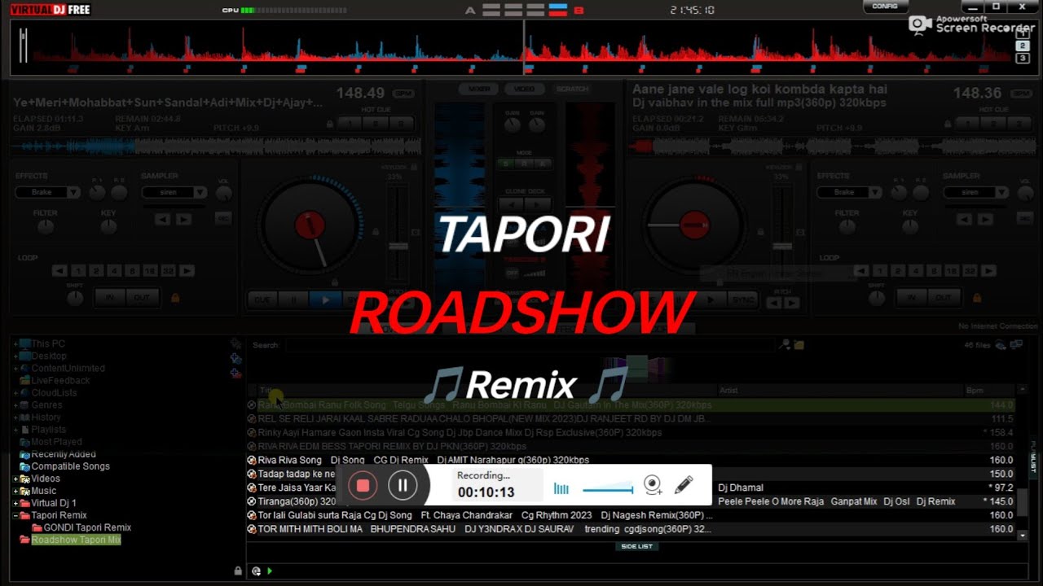Click the right deck SYNC button
The width and height of the screenshot is (1043, 586).
(743, 300)
